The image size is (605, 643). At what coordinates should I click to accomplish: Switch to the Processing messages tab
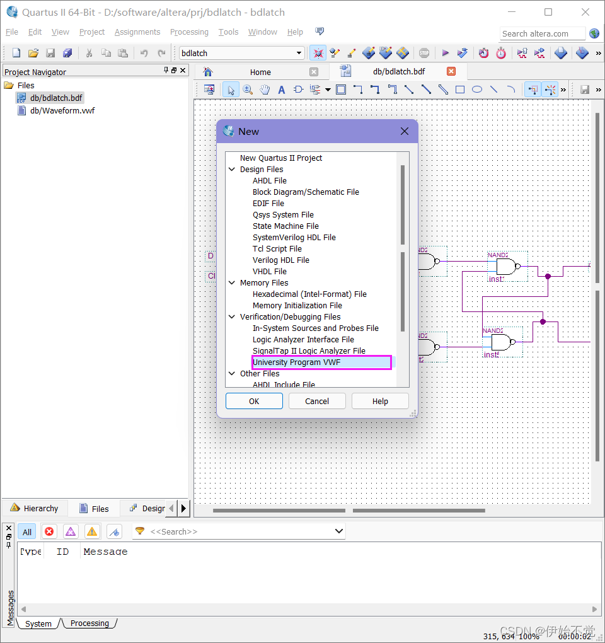89,623
